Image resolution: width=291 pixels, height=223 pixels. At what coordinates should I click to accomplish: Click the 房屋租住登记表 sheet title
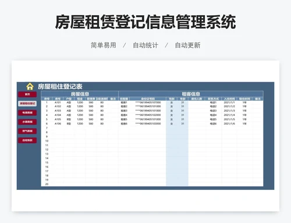tap(60, 87)
